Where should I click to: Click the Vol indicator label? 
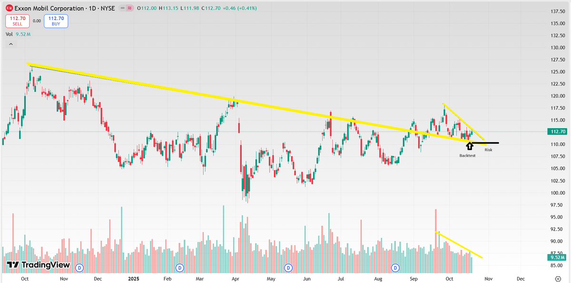point(9,34)
